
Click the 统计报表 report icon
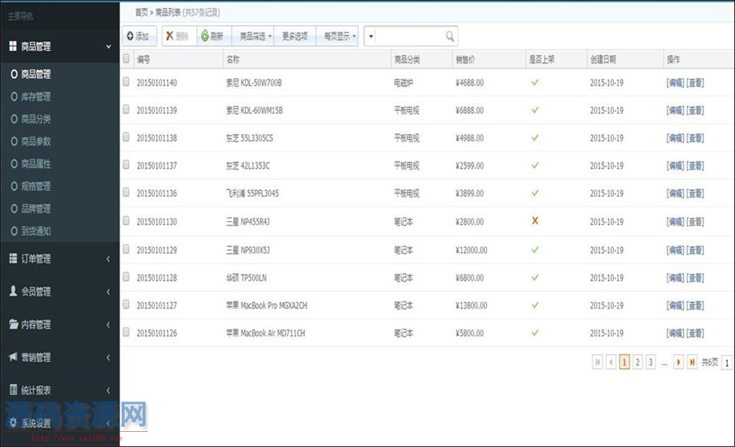[13, 389]
